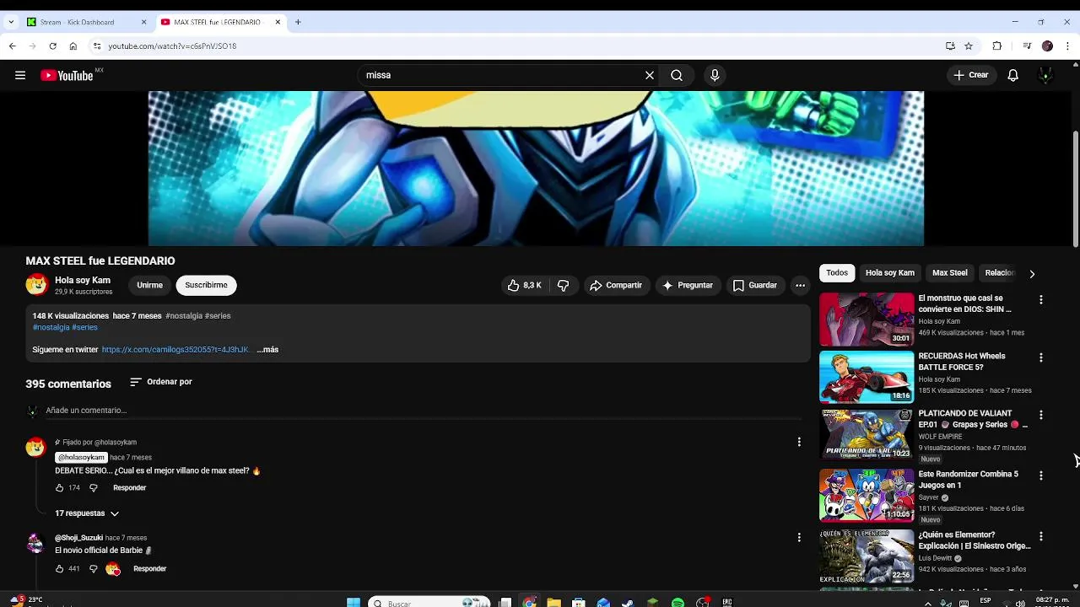Open more video actions (three dots)
The height and width of the screenshot is (607, 1080).
800,286
